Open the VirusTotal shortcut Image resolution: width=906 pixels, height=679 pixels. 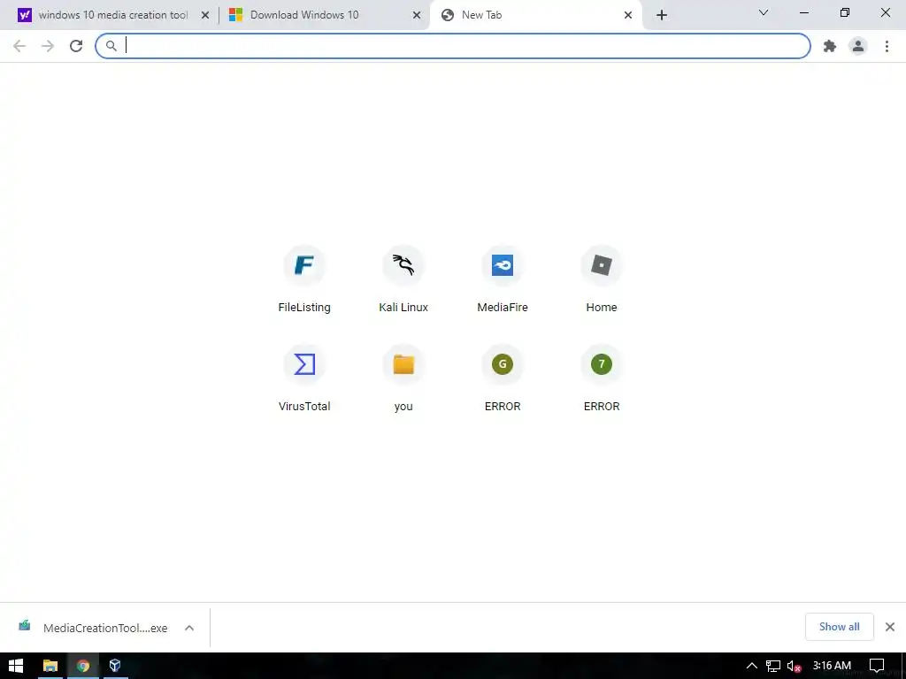click(x=304, y=378)
